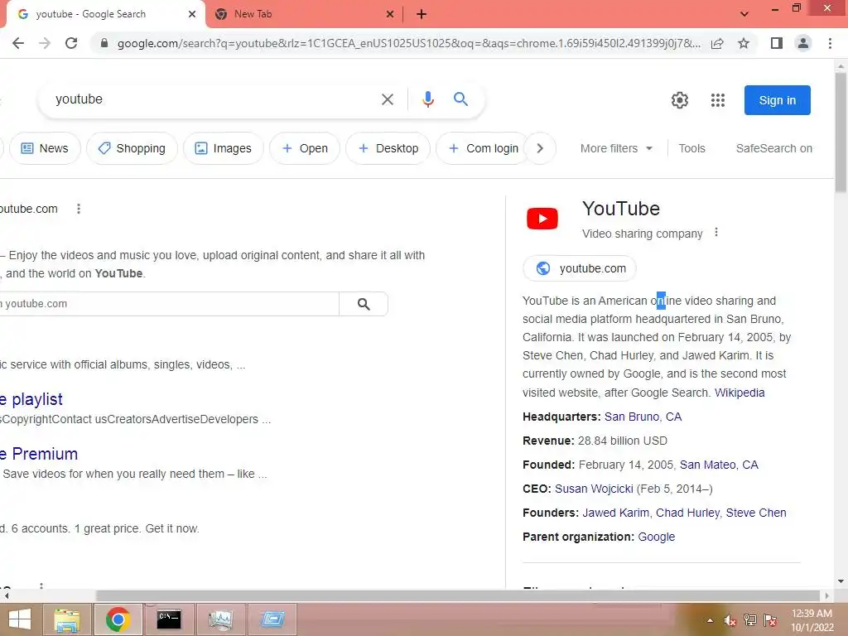Click the network tray icon
Viewport: 848px width, 636px height.
[x=750, y=620]
